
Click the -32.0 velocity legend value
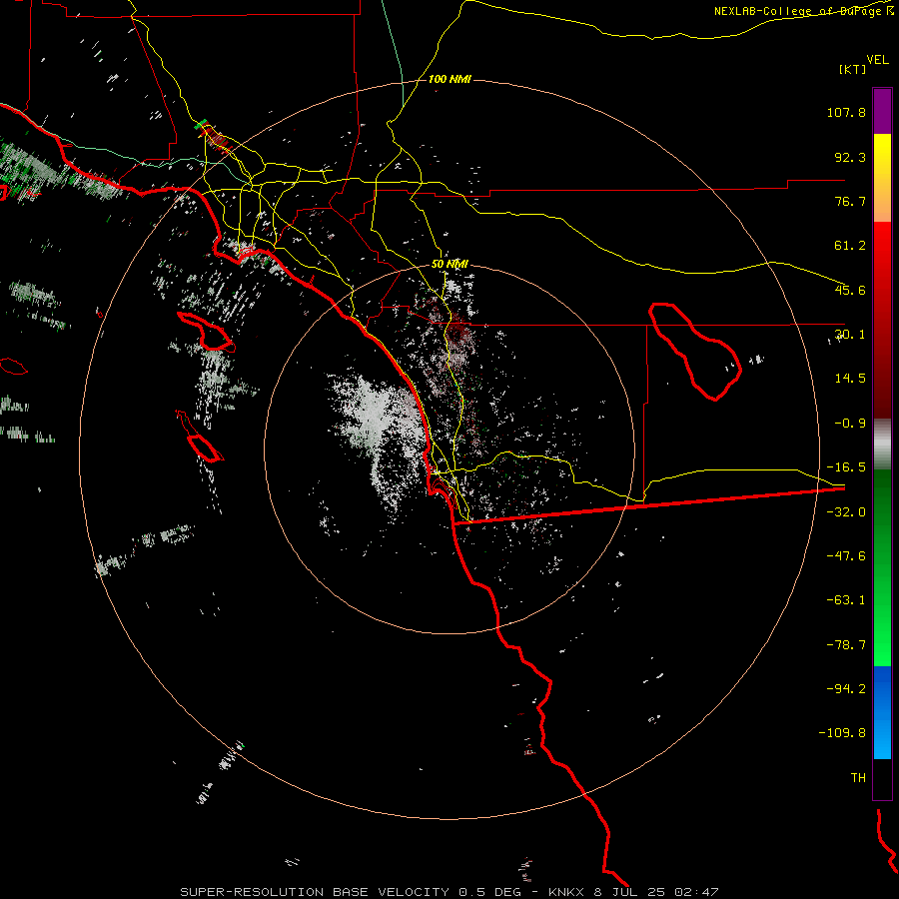[846, 512]
